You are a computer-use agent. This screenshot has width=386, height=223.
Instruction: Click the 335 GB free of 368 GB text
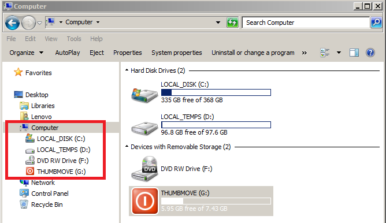(192, 100)
